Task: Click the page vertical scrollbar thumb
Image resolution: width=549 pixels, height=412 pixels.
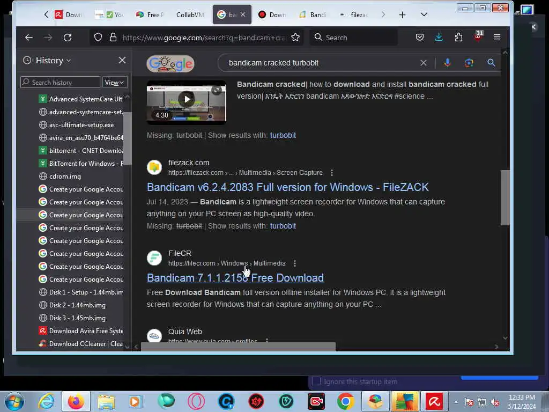Action: [x=505, y=197]
